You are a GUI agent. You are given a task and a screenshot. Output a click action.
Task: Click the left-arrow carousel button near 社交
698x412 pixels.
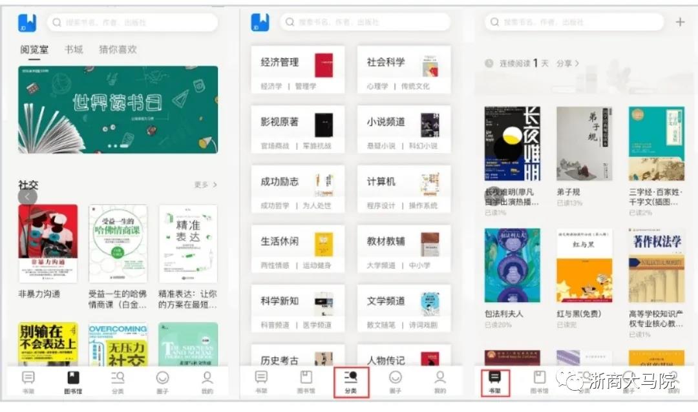[x=28, y=196]
